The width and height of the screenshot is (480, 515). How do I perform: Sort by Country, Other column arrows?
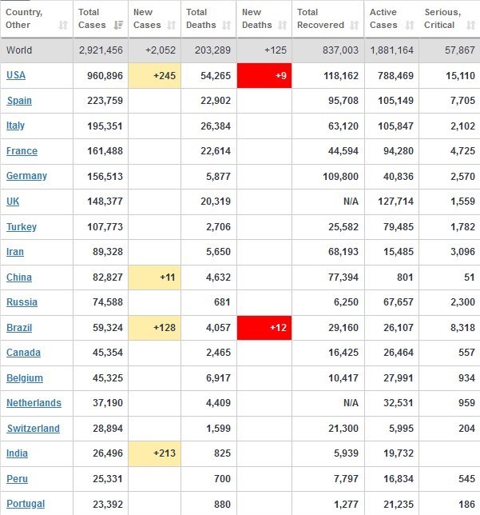click(63, 25)
